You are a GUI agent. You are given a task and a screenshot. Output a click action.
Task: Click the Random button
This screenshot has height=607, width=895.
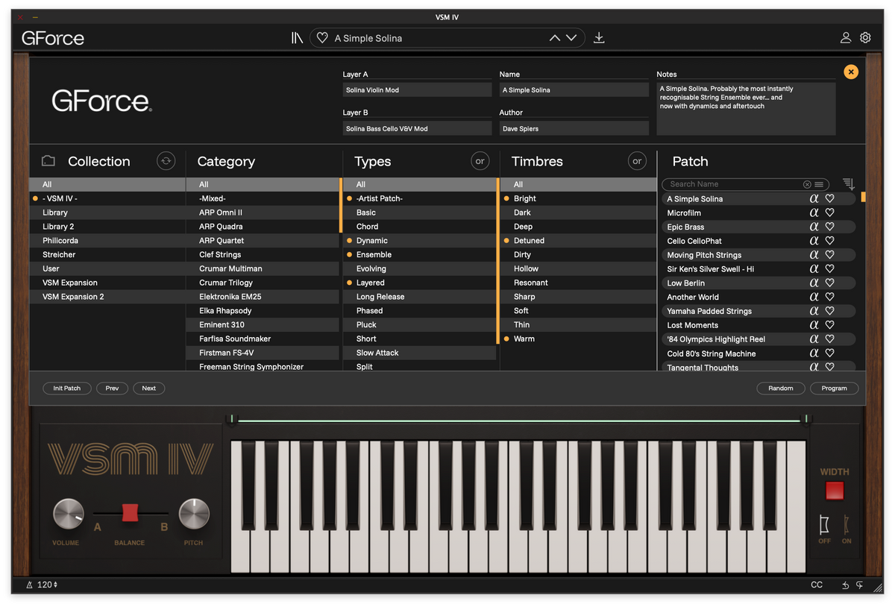coord(781,388)
